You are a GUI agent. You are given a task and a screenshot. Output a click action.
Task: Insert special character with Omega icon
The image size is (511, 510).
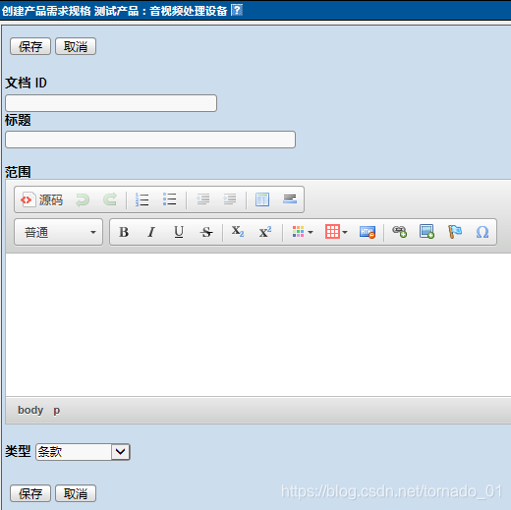pos(483,232)
